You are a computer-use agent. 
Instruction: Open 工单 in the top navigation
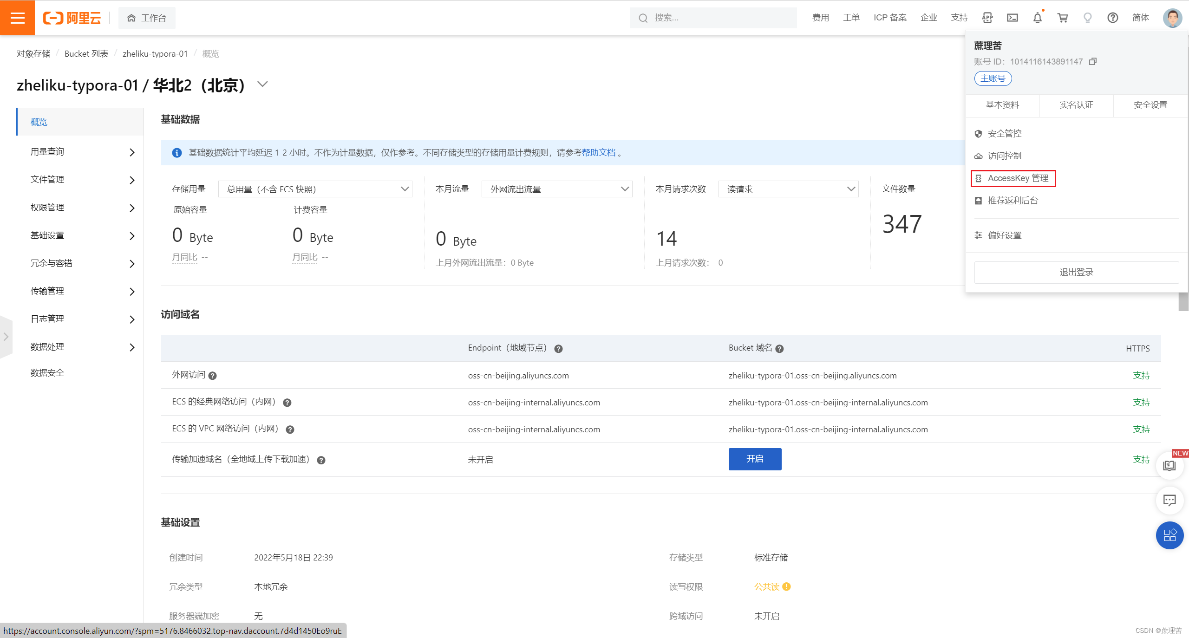851,18
